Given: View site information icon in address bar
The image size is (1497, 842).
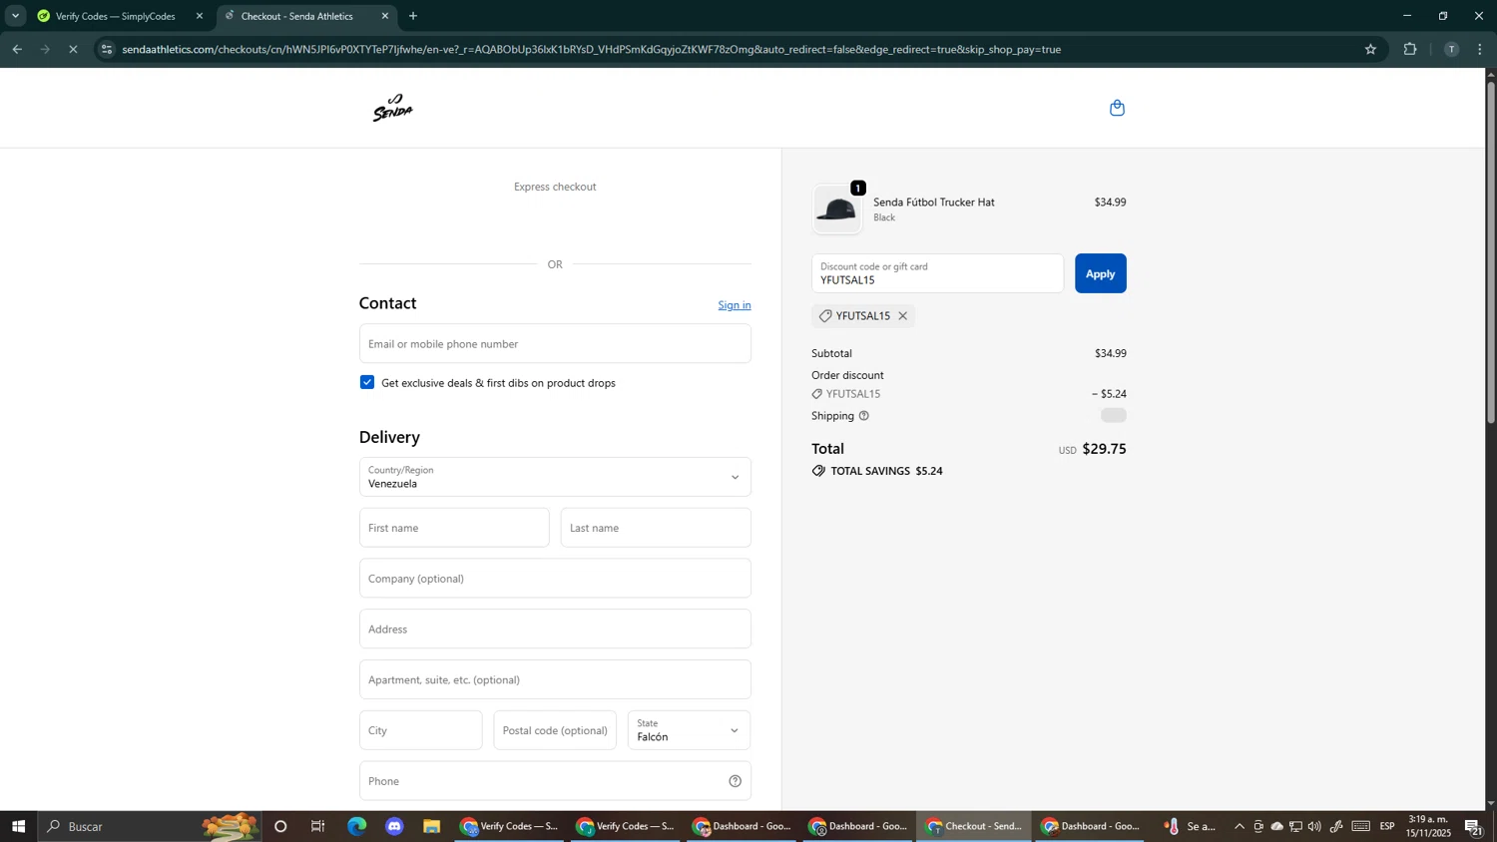Looking at the screenshot, I should [107, 49].
